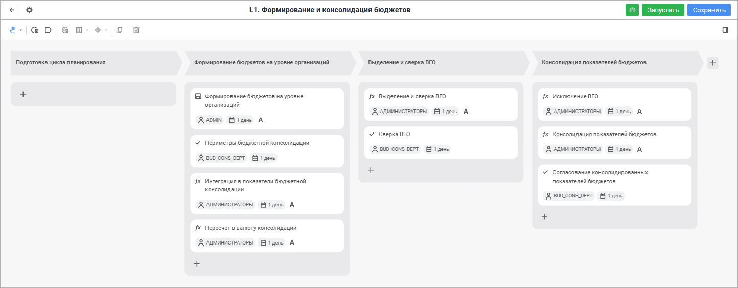This screenshot has height=288, width=738.
Task: Click the back arrow in the header
Action: [12, 10]
